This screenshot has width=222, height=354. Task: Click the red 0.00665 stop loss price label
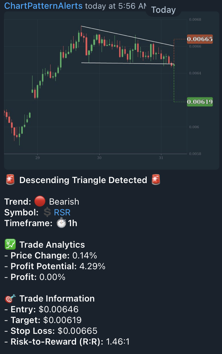click(x=200, y=39)
